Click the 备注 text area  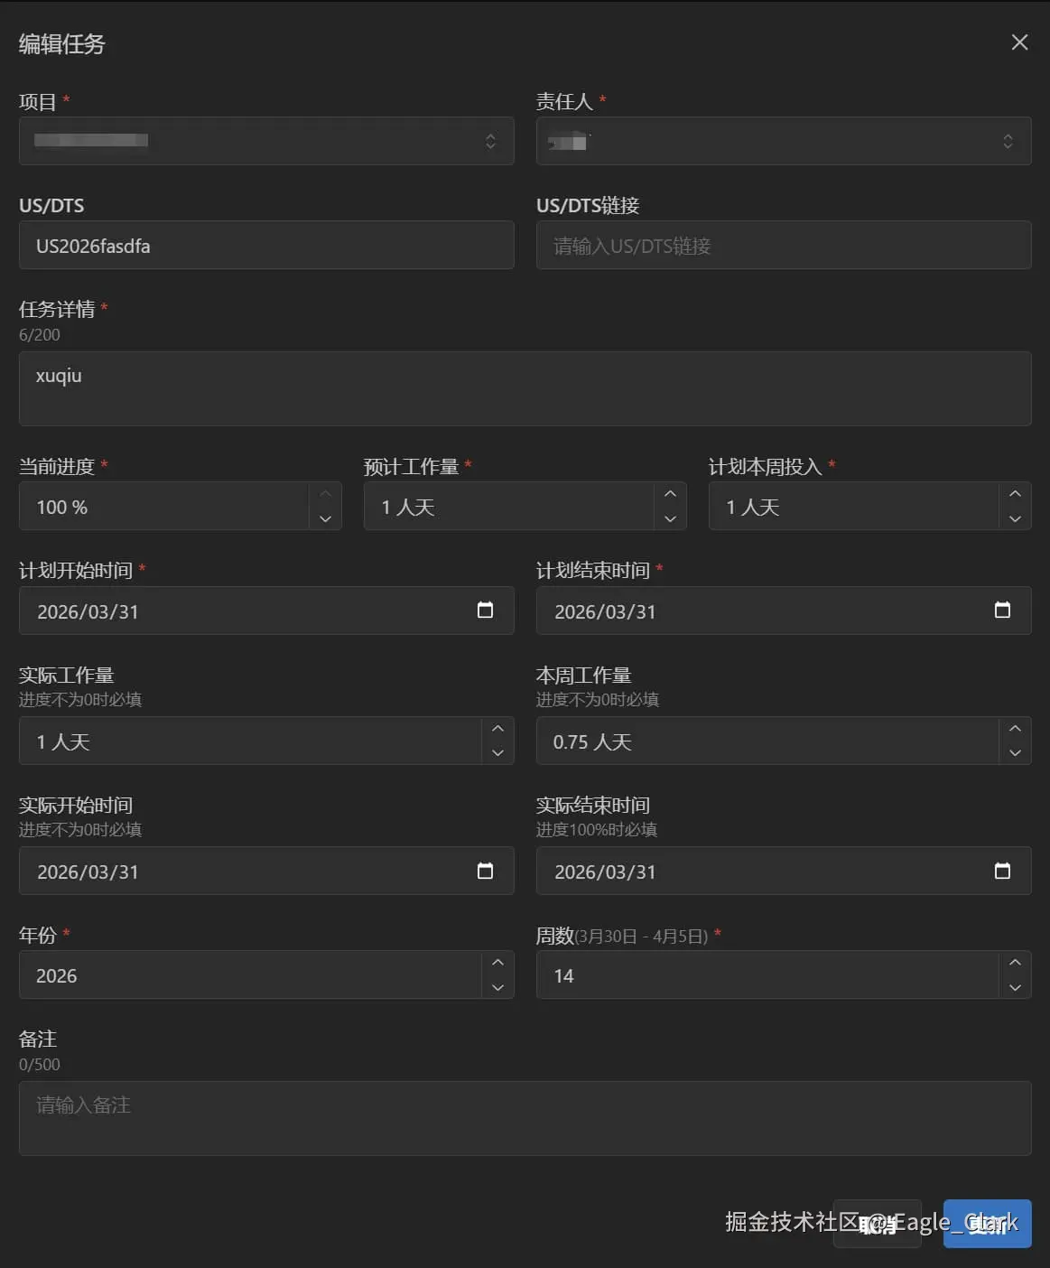[x=525, y=1118]
